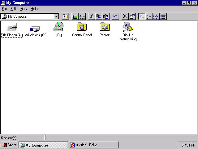198x149 pixels.
Task: Open the Edit menu
Action: [x=13, y=9]
